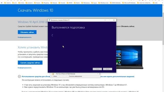The image size is (164, 92).
Task: Click the 'Скачать средство сейчас' button
Action: pos(30,63)
